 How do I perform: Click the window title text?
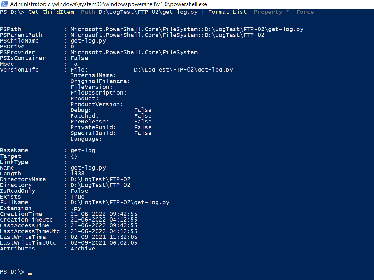[108, 4]
